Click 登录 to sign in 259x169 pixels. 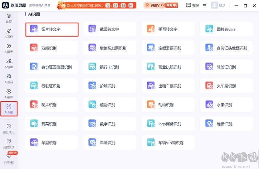point(222,6)
